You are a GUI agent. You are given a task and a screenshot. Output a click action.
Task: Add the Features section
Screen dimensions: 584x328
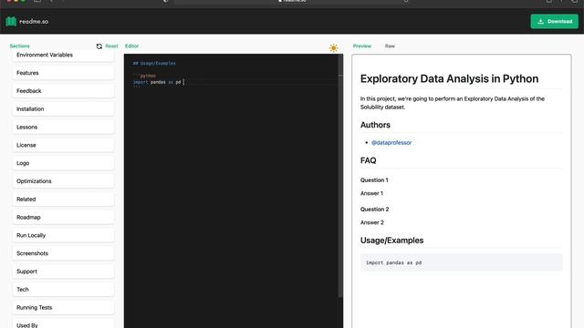point(63,73)
